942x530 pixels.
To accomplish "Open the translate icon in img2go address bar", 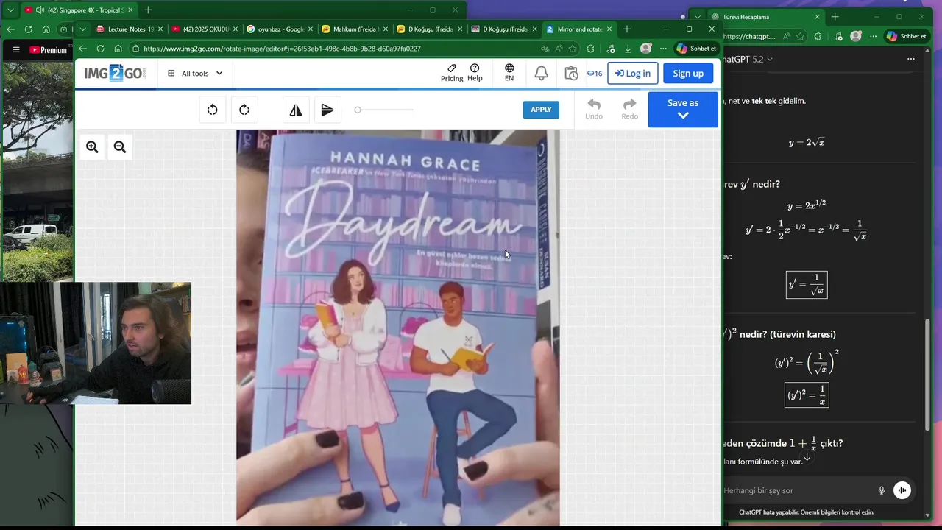I will click(x=545, y=49).
